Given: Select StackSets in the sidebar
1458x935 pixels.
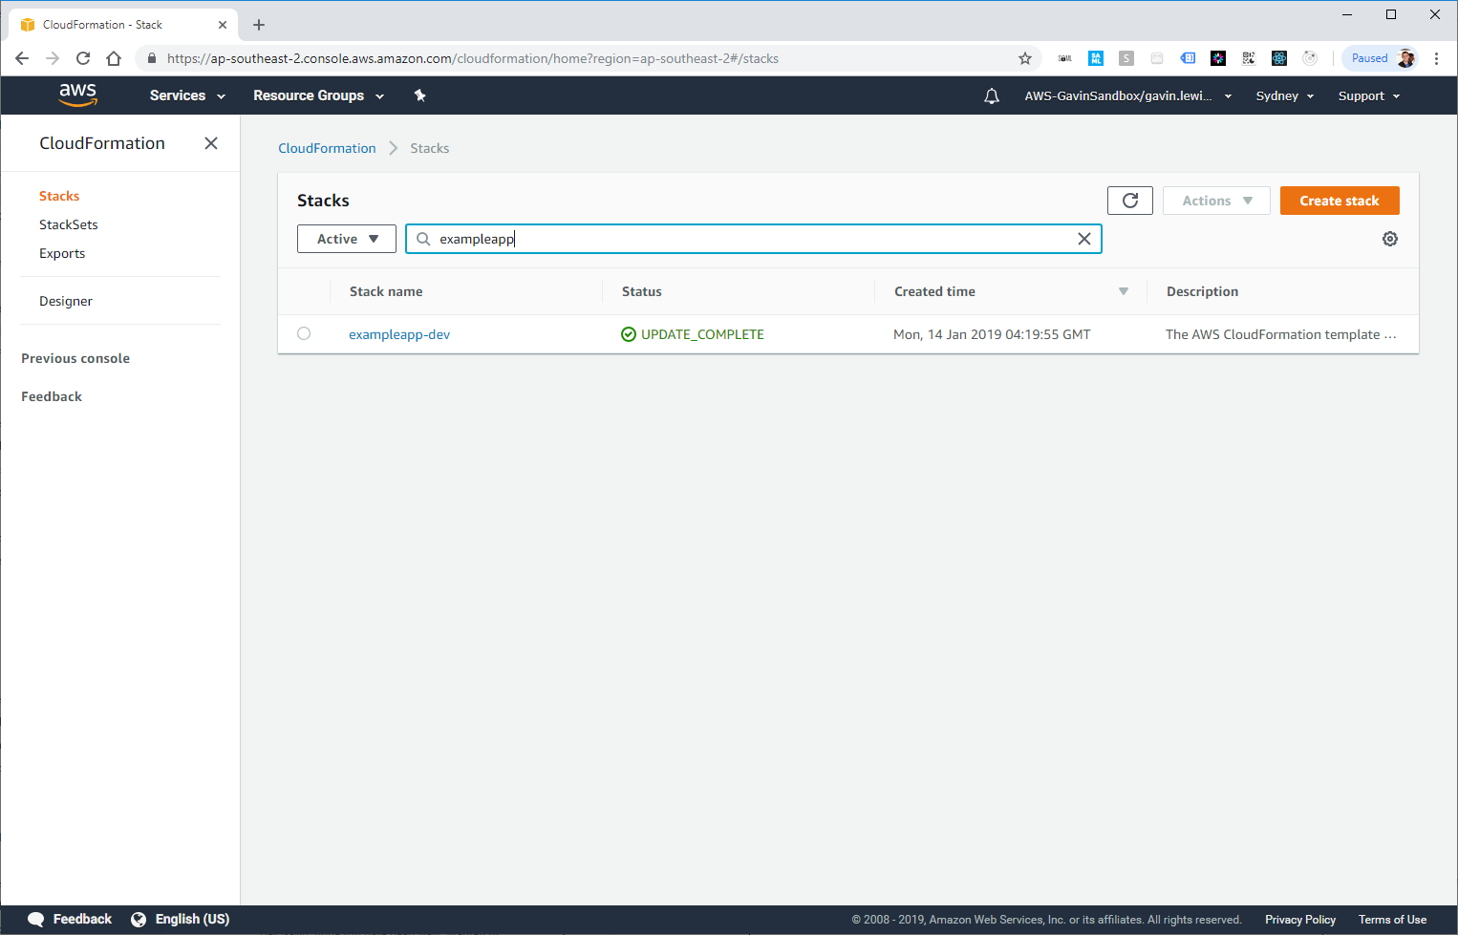Looking at the screenshot, I should (69, 224).
